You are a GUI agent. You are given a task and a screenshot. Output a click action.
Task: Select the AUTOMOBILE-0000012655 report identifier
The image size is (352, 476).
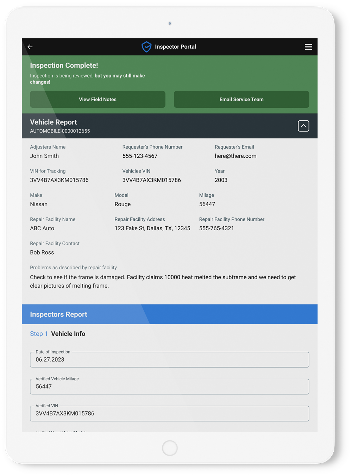click(60, 131)
